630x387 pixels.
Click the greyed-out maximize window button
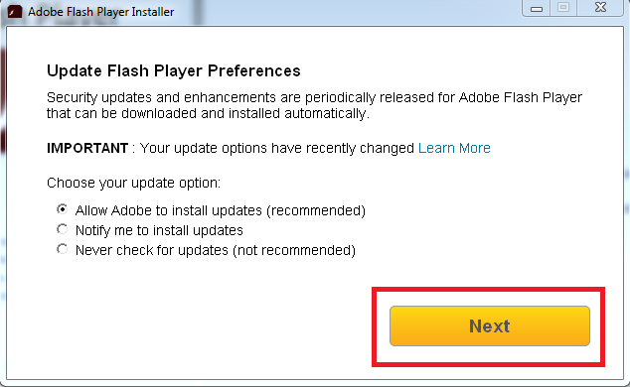[563, 8]
